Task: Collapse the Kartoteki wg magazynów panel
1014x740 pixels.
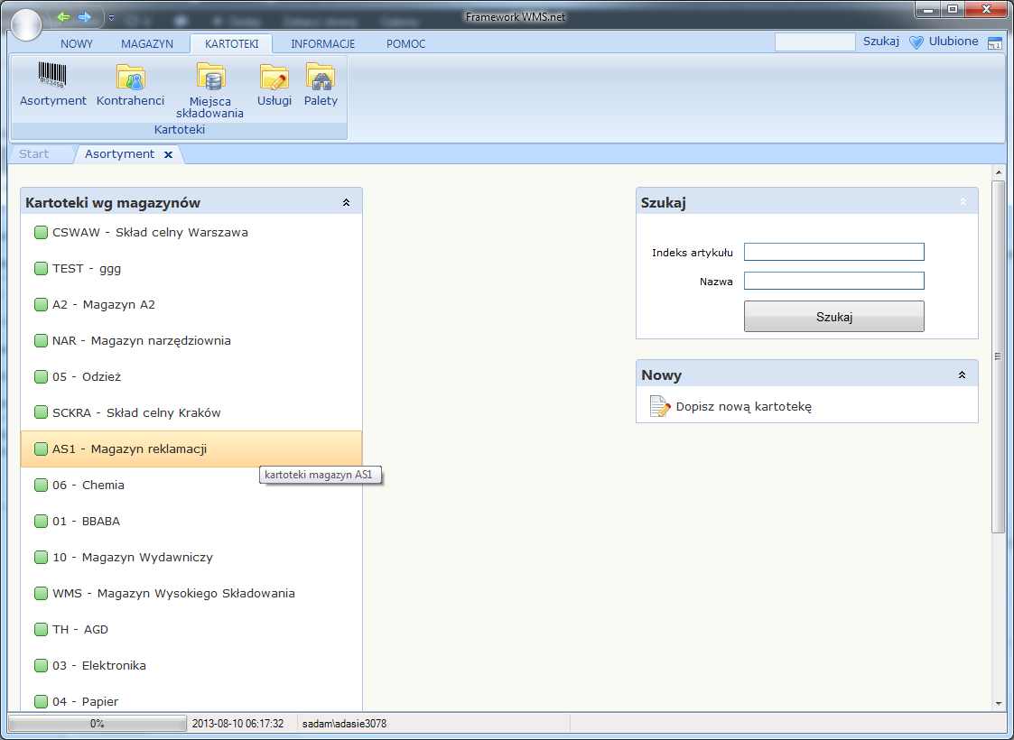Action: click(346, 203)
